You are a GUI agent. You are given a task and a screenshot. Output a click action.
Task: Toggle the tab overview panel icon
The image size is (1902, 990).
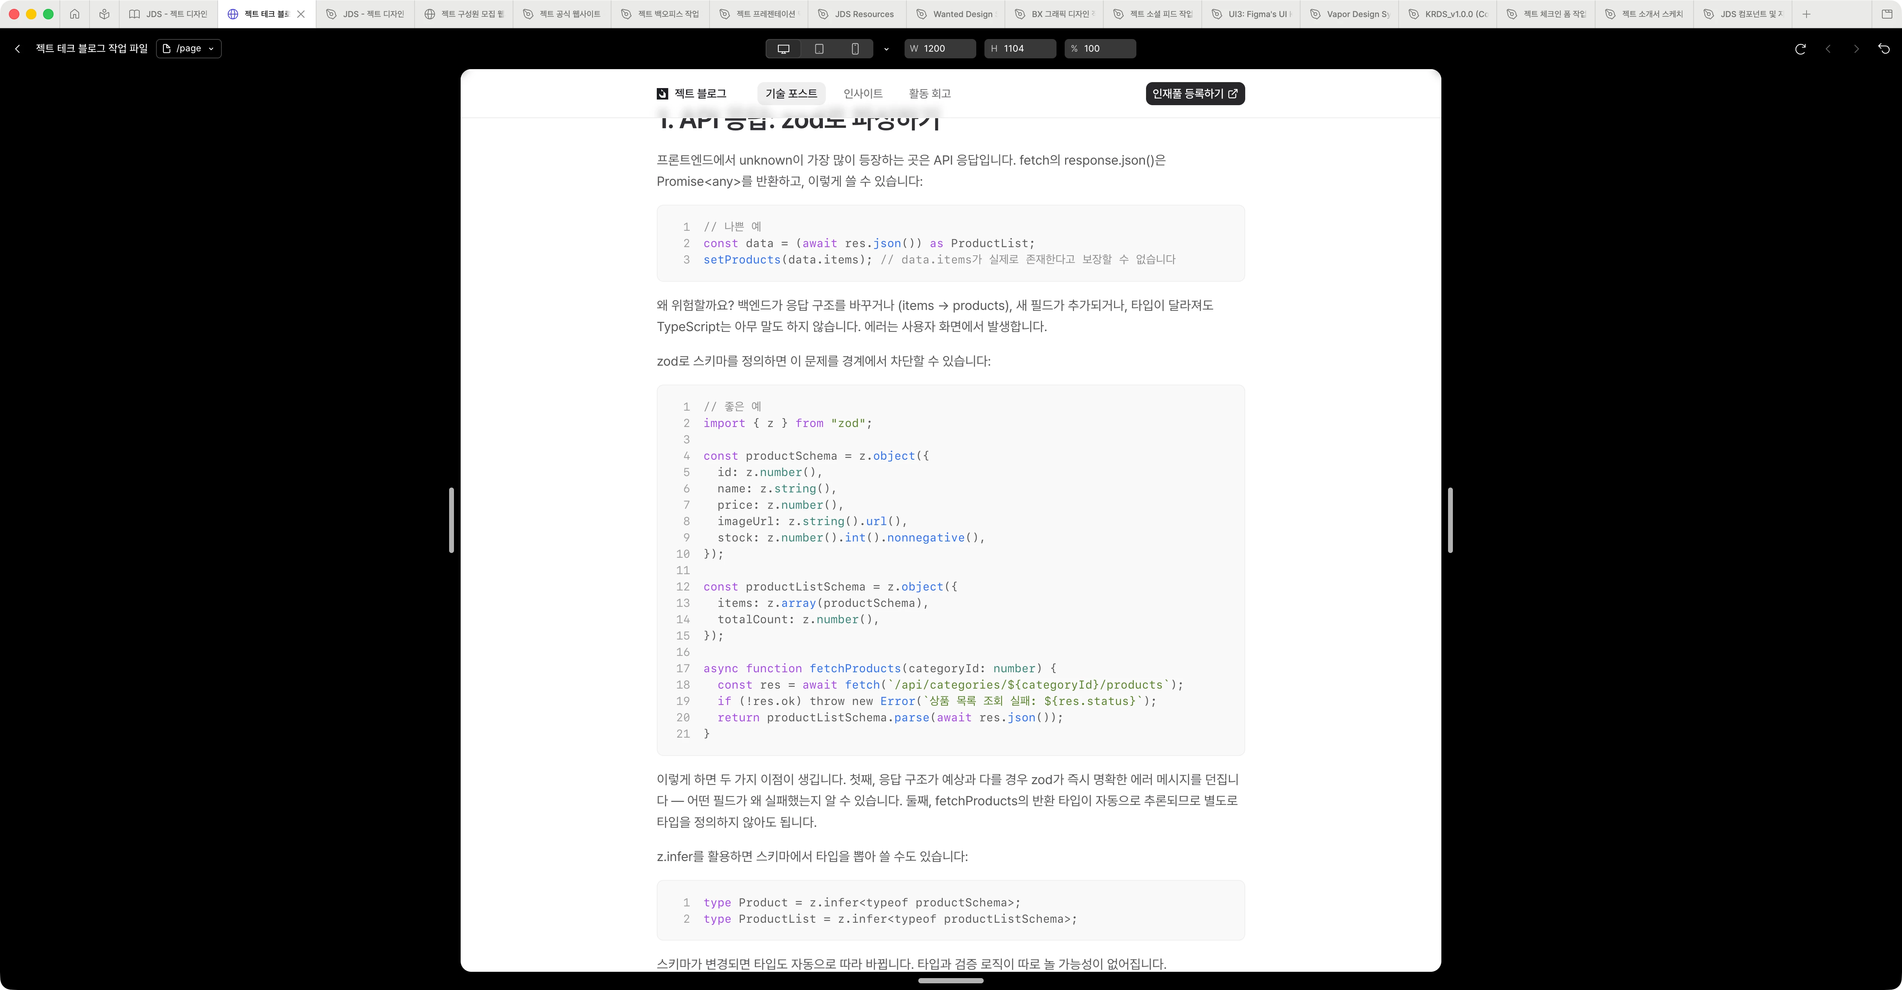(x=1886, y=14)
